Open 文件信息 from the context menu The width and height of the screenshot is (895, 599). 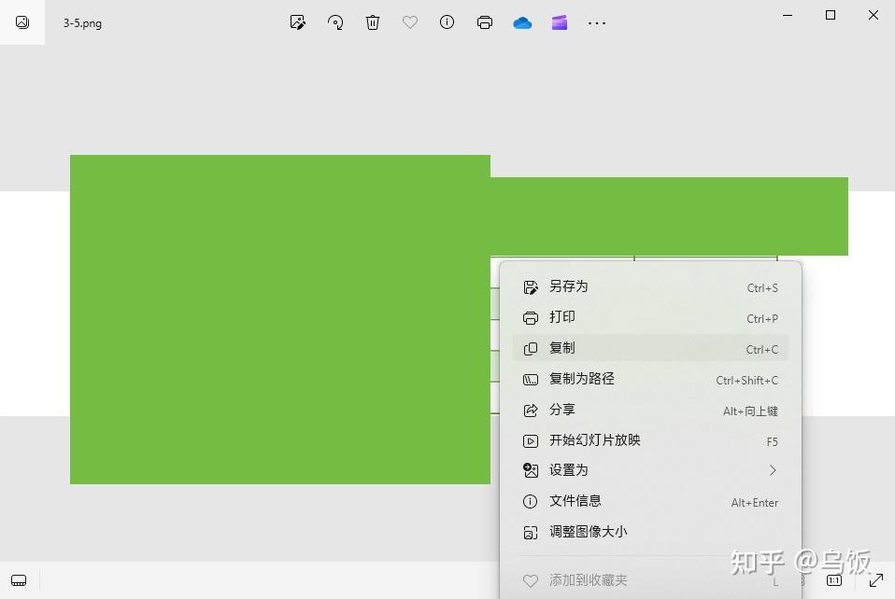pos(650,501)
